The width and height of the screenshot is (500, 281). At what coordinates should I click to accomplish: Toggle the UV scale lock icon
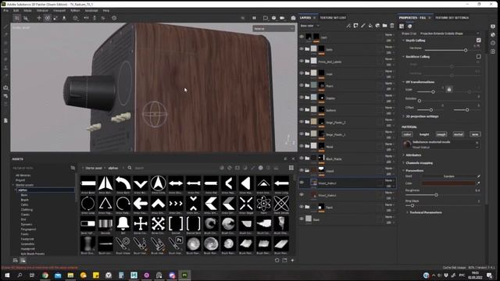pyautogui.click(x=449, y=90)
